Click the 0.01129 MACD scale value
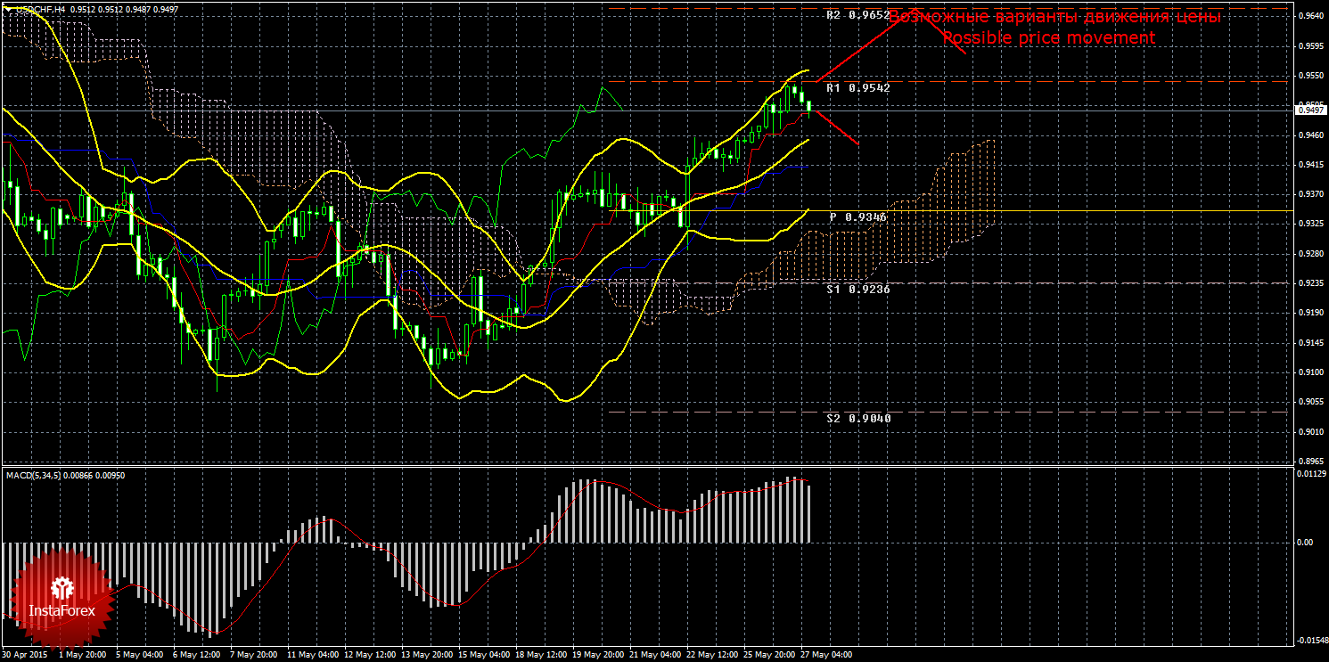This screenshot has width=1329, height=662. click(x=1308, y=474)
